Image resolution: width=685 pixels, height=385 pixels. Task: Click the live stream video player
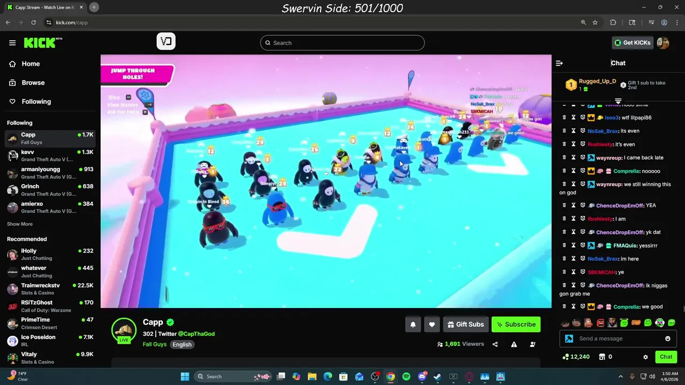coord(326,181)
